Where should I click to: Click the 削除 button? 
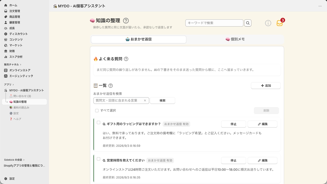tap(266, 111)
